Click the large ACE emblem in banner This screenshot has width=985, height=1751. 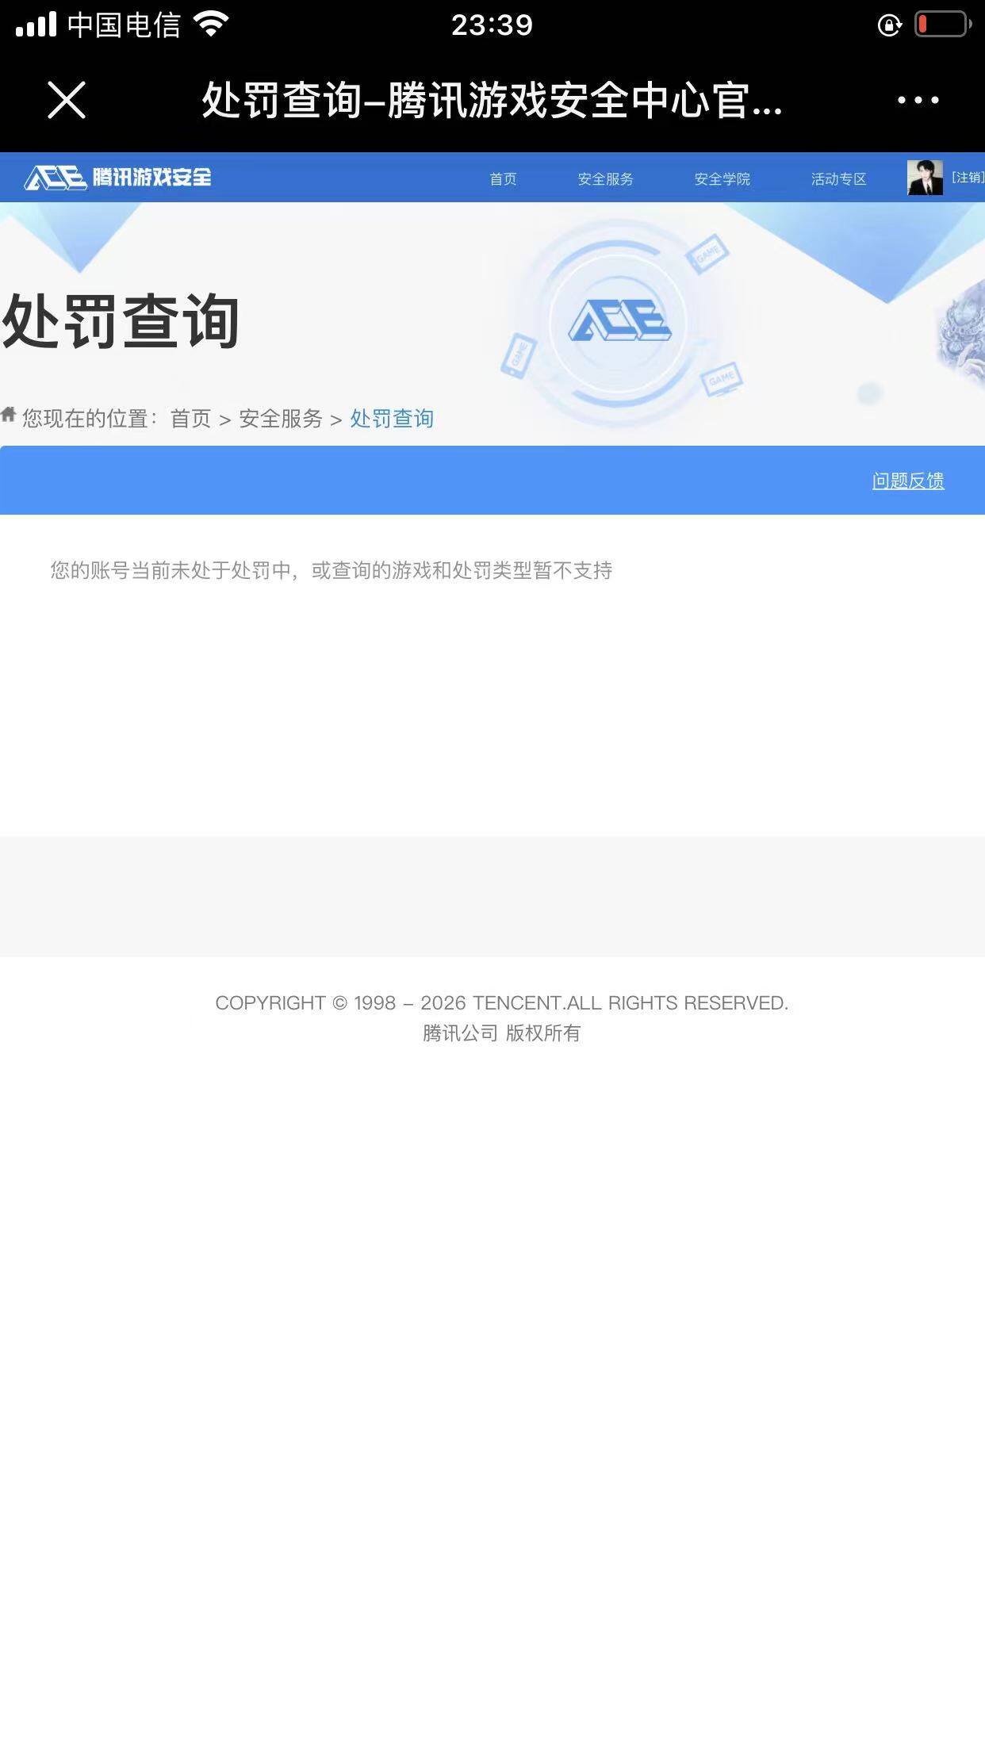pos(619,321)
